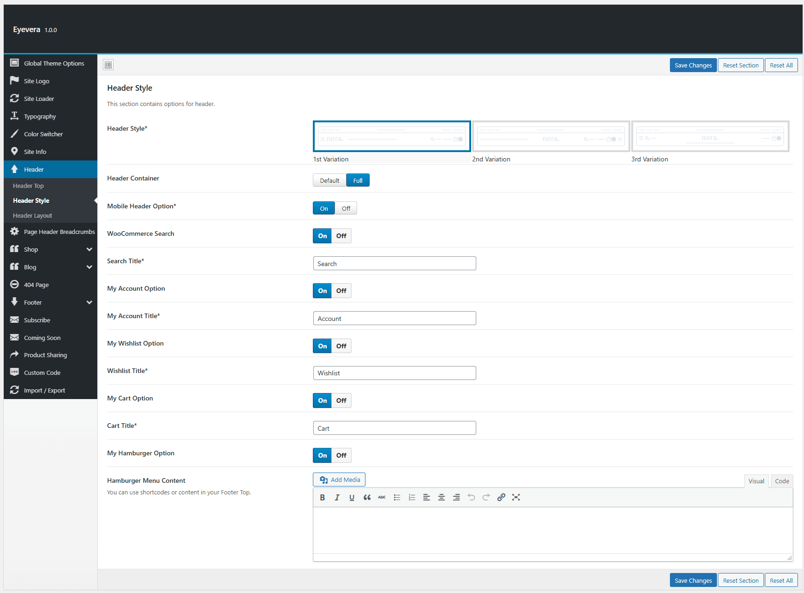Expand the Shop menu chevron
Viewport: 804px width, 593px height.
point(89,249)
